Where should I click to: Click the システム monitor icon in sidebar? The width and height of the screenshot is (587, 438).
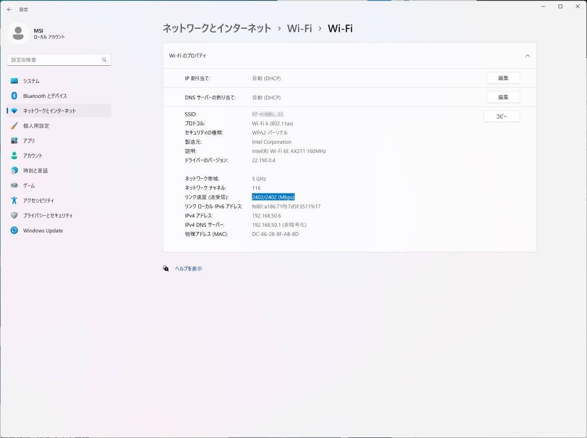tap(14, 81)
